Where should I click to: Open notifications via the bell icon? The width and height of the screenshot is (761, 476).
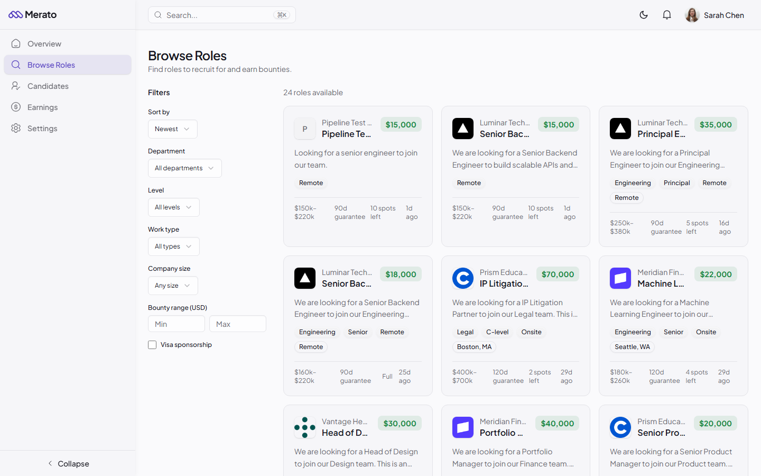click(x=667, y=15)
